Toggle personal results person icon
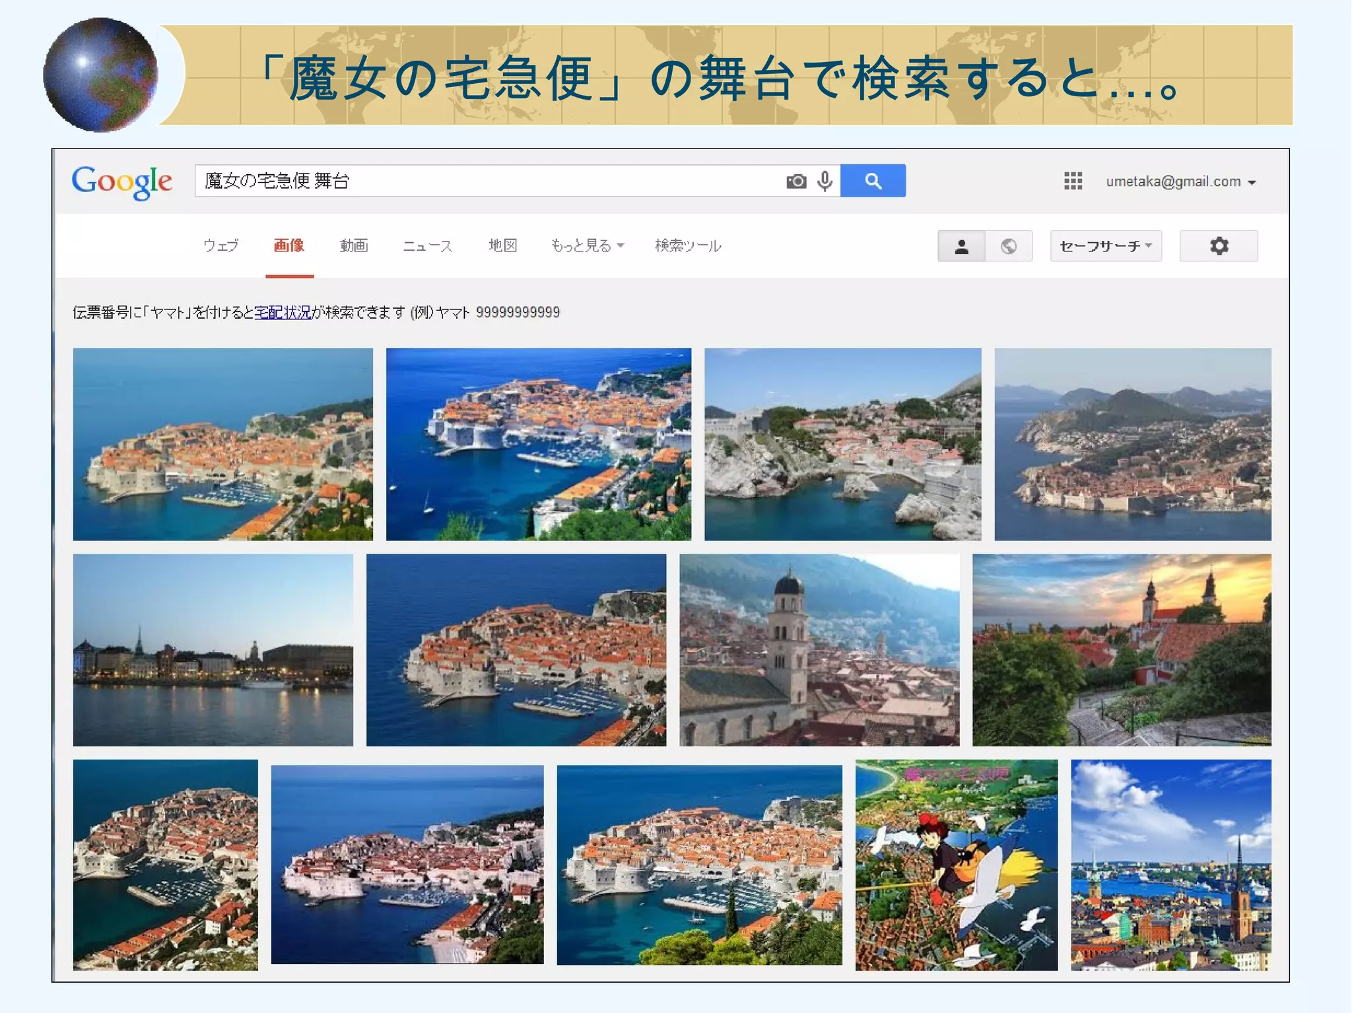 click(x=961, y=246)
